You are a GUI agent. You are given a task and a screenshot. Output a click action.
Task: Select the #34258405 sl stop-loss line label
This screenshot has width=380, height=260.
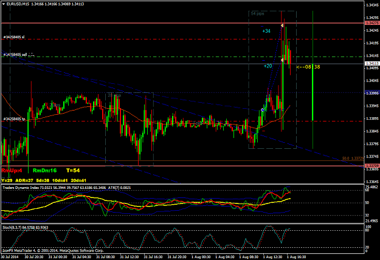(14, 37)
